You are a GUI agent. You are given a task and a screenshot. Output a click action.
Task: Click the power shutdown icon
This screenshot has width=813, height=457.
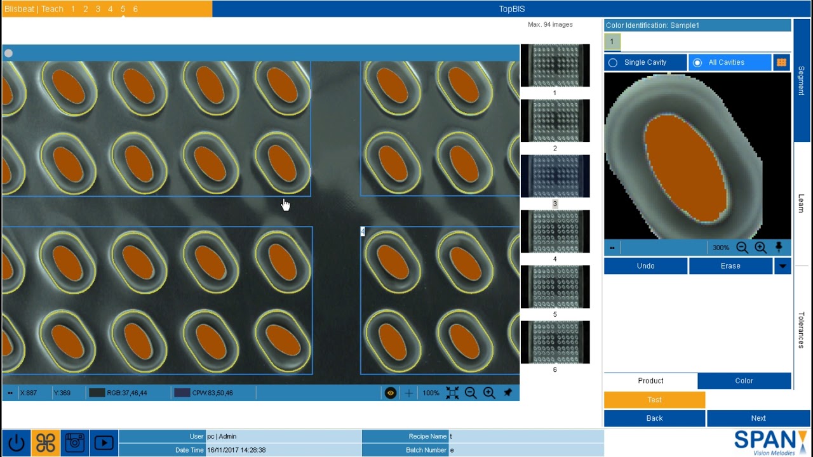(x=17, y=442)
